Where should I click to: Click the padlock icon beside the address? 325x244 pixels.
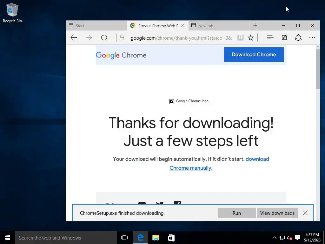(x=122, y=37)
